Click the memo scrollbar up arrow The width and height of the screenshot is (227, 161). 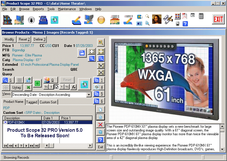(x=222, y=127)
